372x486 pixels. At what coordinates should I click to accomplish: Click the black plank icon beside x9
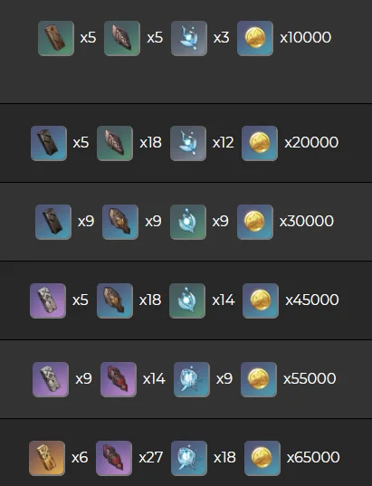pyautogui.click(x=53, y=222)
